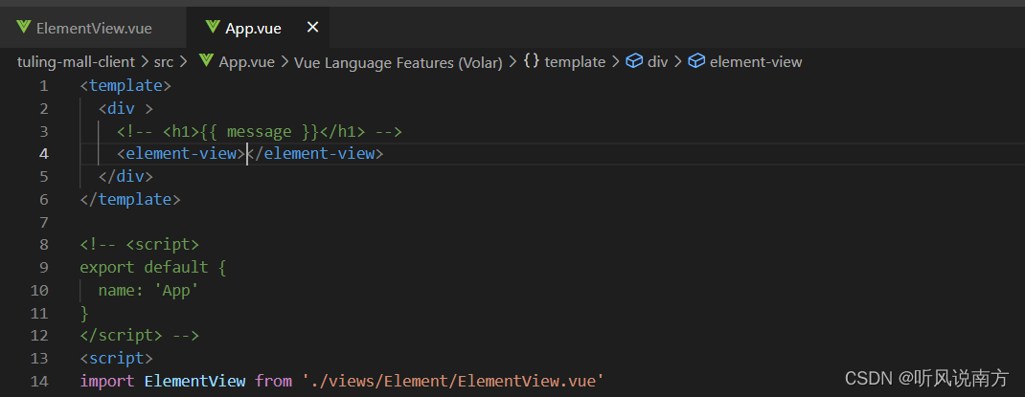Click line number 4 in gutter
This screenshot has height=397, width=1025.
44,154
